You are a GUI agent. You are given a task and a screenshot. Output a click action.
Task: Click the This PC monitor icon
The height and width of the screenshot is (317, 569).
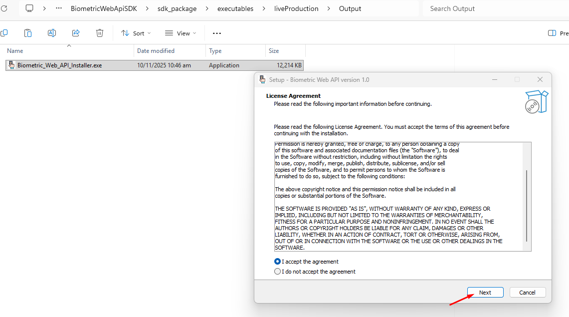[29, 8]
